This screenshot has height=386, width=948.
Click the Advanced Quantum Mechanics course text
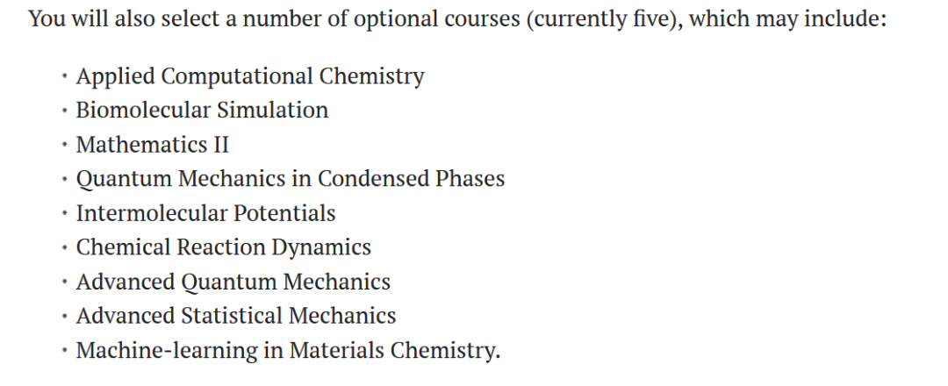[233, 282]
